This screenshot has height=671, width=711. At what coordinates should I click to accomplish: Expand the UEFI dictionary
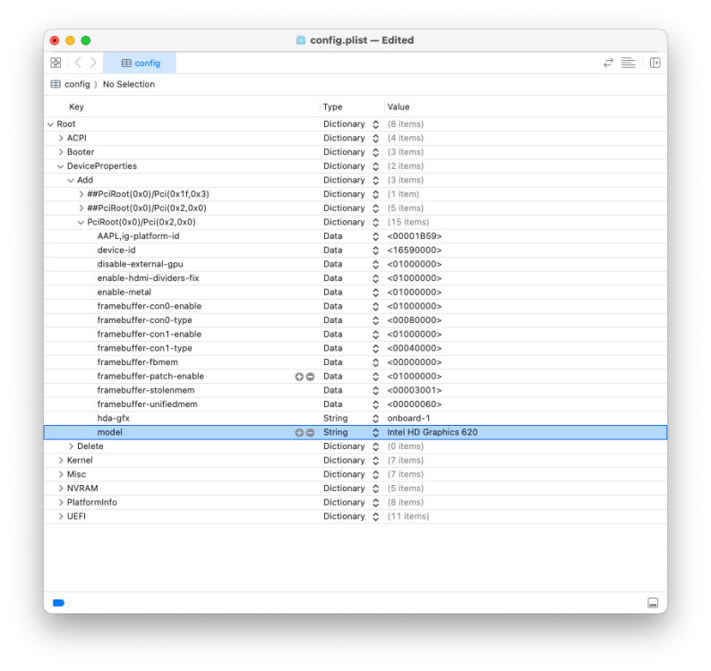pos(61,516)
